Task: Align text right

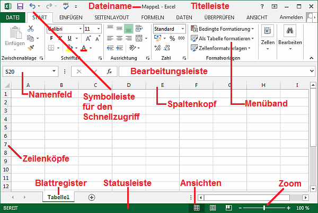Action: 129,38
